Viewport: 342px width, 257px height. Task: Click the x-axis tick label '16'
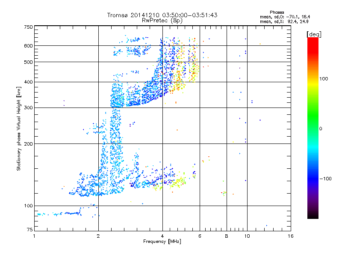coord(291,236)
